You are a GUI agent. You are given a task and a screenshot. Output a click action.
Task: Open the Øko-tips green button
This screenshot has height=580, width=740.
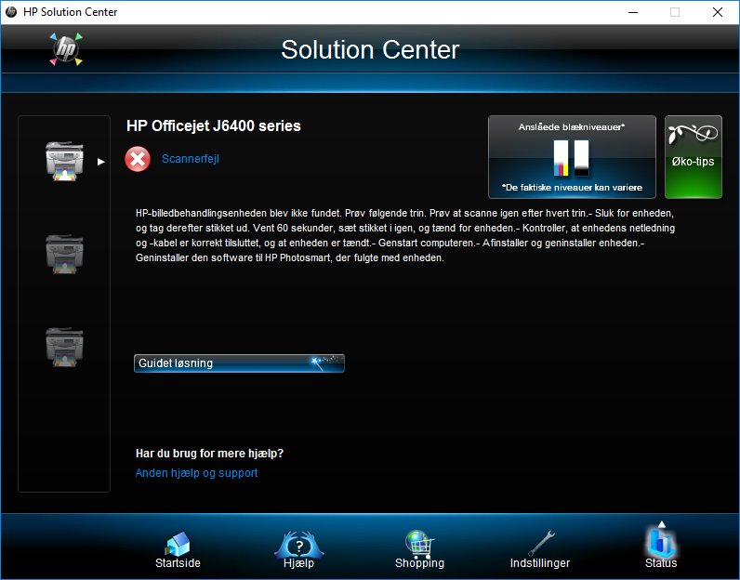pos(694,157)
